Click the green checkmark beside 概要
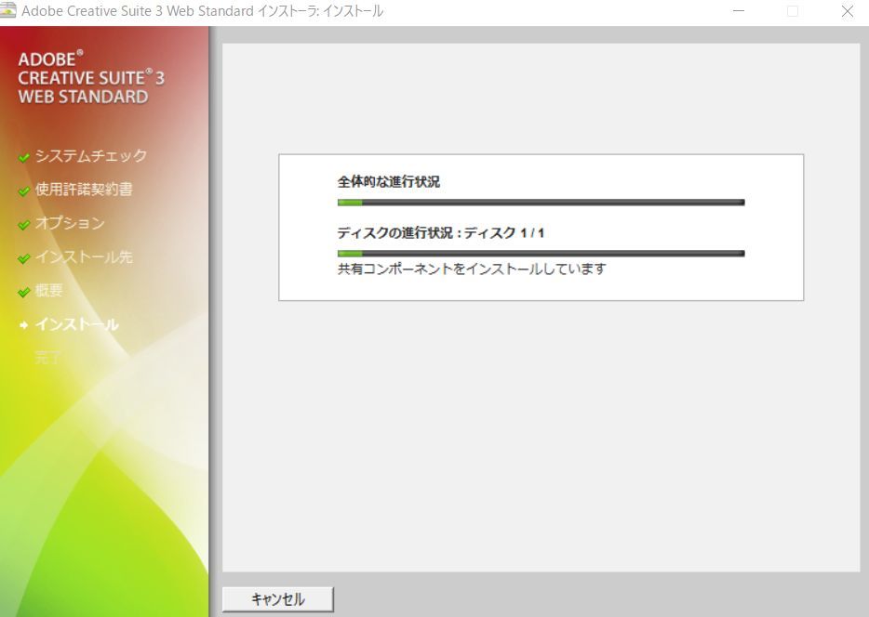Screen dimensions: 869x617 point(26,290)
